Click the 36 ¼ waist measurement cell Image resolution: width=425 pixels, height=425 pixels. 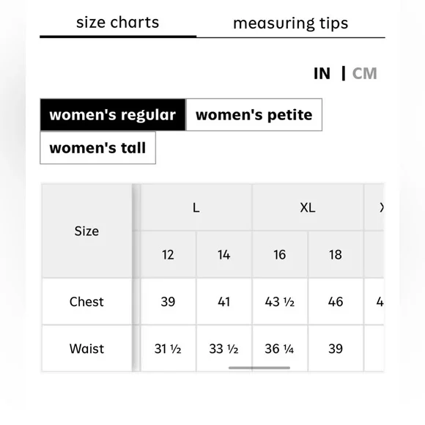click(x=280, y=349)
